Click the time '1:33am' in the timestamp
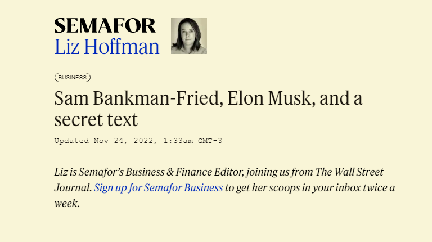Screen dimensions: 432x242 click(178, 141)
